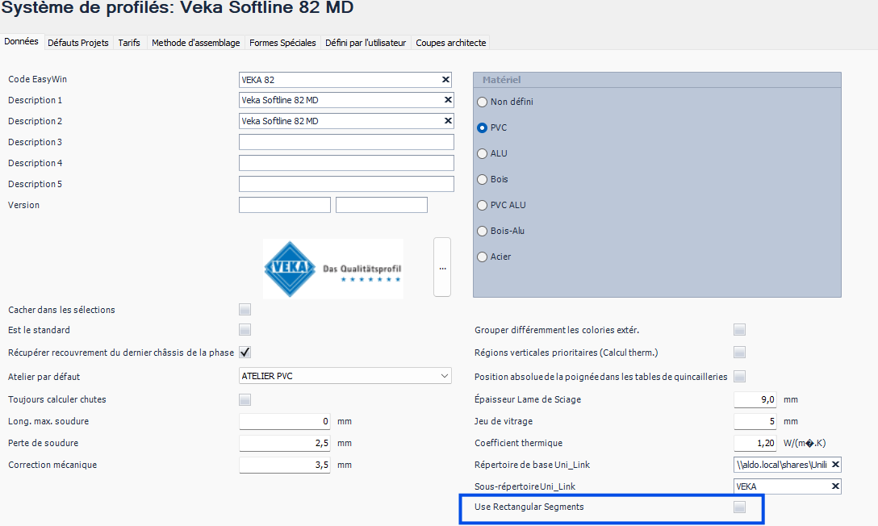The height and width of the screenshot is (526, 878).
Task: Select the Bois material option
Action: pos(482,179)
